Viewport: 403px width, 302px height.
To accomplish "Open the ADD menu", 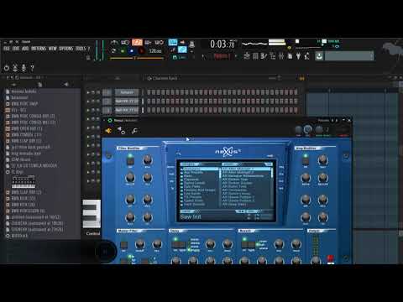I will click(25, 49).
